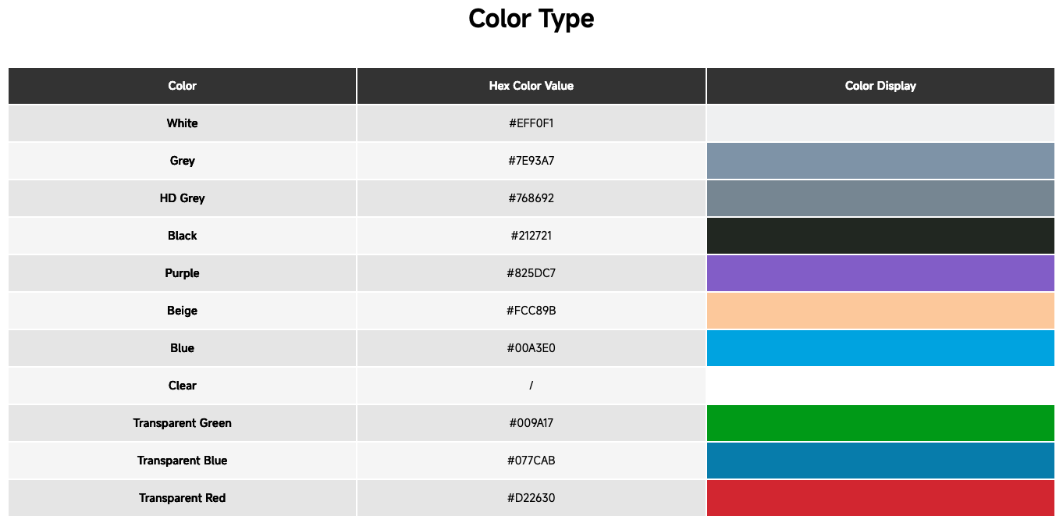
Task: Select the beige color display swatch
Action: (880, 311)
